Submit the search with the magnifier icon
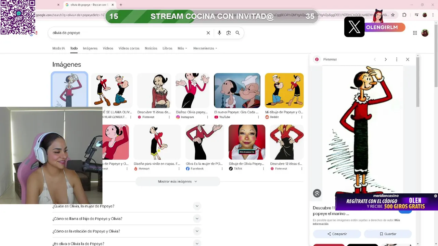The height and width of the screenshot is (246, 438). tap(237, 33)
